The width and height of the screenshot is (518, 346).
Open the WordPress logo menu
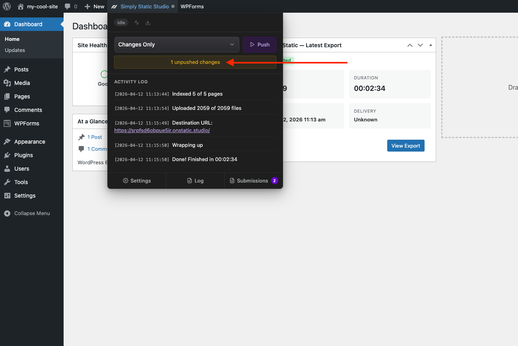point(7,6)
